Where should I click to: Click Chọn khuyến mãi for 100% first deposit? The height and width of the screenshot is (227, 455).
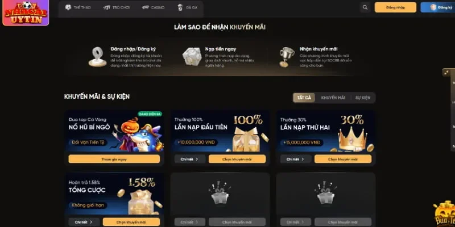tap(237, 159)
